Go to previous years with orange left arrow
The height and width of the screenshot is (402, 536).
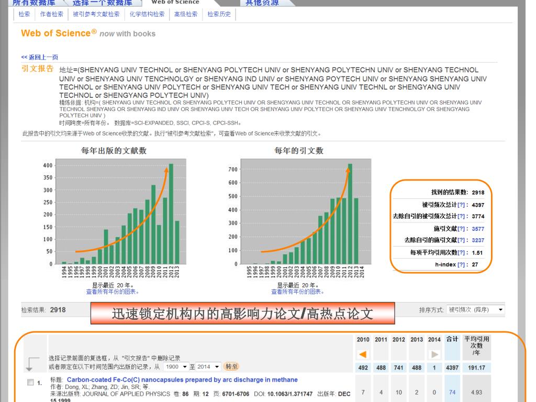[x=363, y=354]
